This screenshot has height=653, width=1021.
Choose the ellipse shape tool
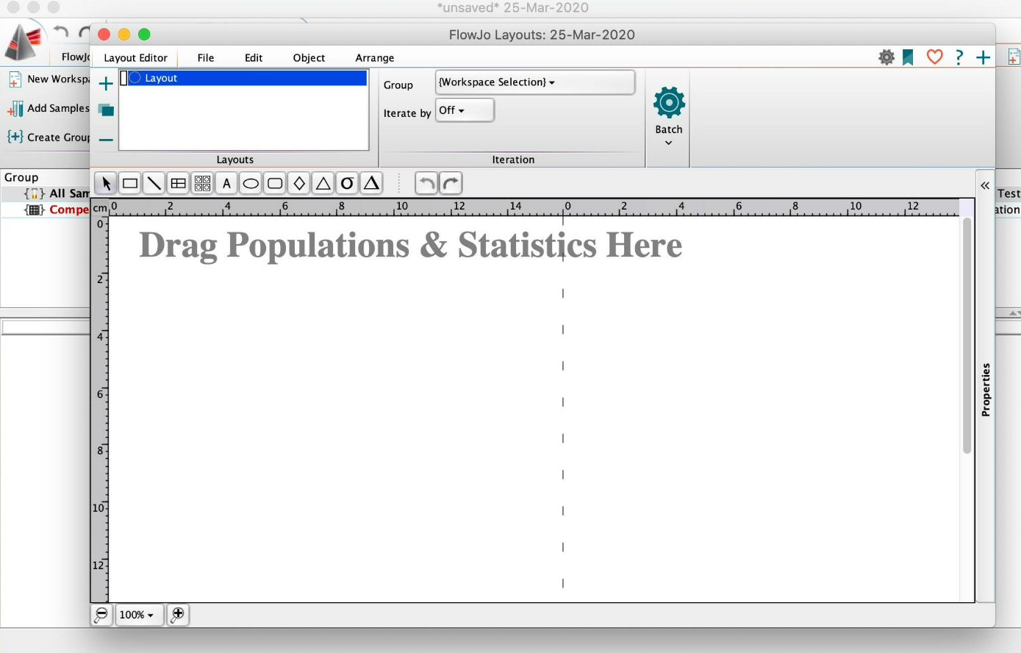click(251, 183)
